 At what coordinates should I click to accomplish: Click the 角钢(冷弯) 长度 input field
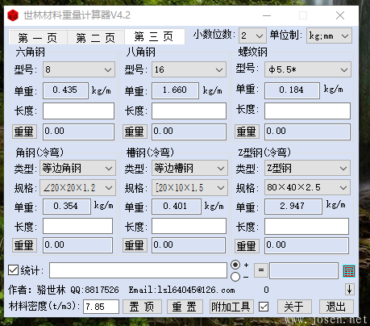click(77, 226)
